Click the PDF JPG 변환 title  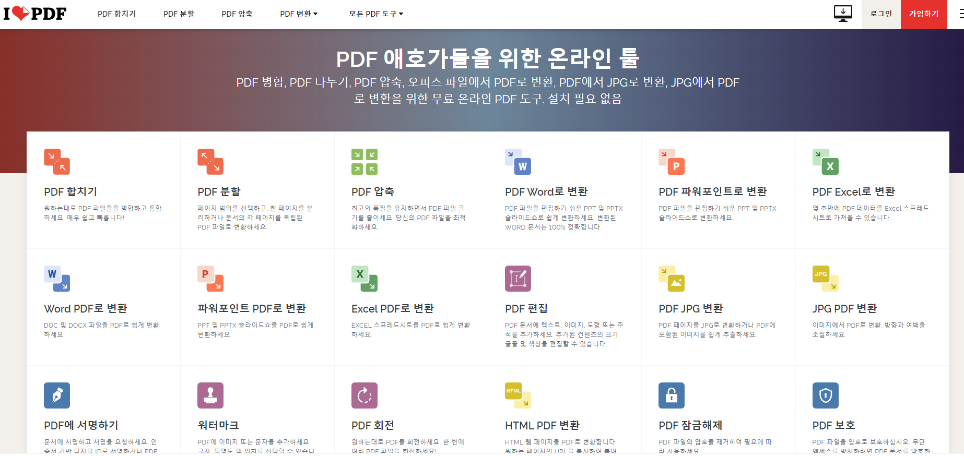coord(691,308)
